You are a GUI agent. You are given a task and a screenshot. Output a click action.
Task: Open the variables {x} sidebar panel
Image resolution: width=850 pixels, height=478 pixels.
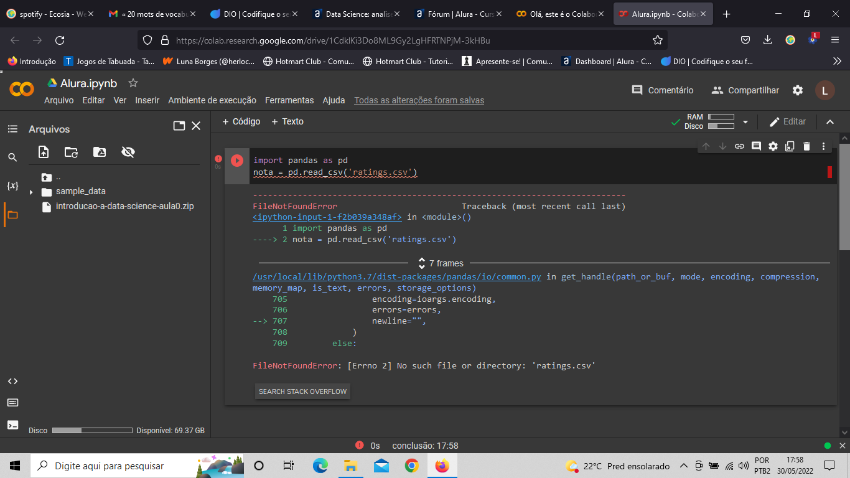click(x=12, y=185)
